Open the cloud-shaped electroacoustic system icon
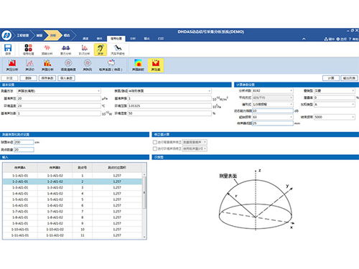This screenshot has width=359, height=269. (111, 65)
